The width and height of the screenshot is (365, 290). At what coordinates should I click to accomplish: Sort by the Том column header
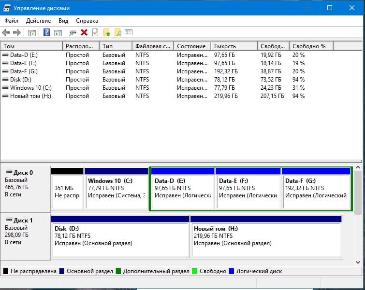pos(31,46)
